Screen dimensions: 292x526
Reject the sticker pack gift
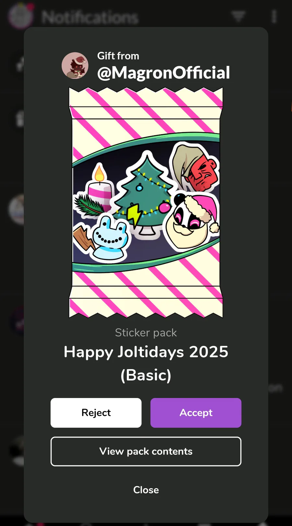pos(96,413)
